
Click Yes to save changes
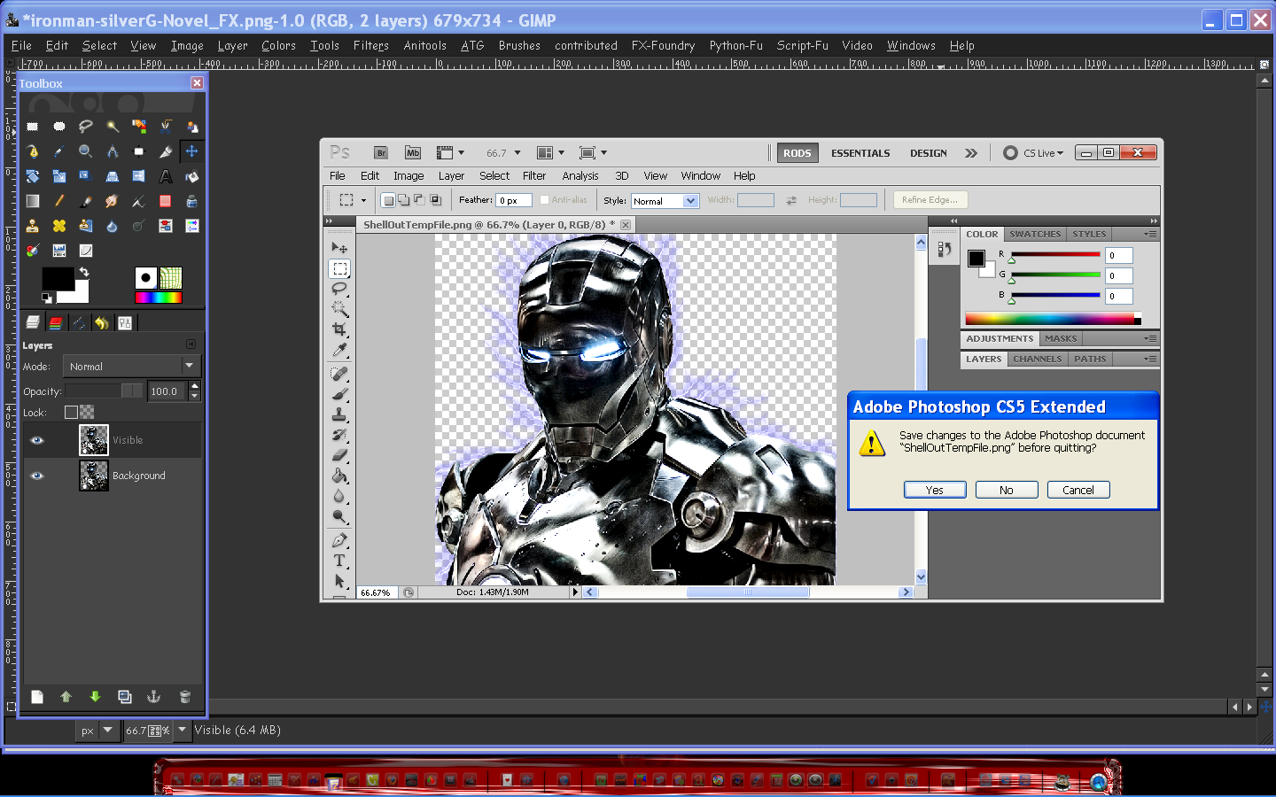[x=934, y=490]
